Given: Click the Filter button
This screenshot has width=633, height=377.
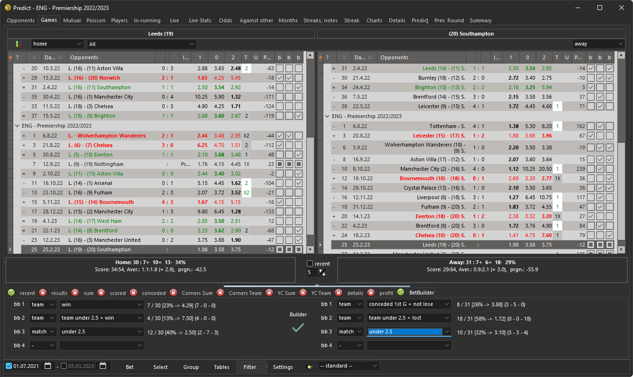Looking at the screenshot, I should pos(251,367).
